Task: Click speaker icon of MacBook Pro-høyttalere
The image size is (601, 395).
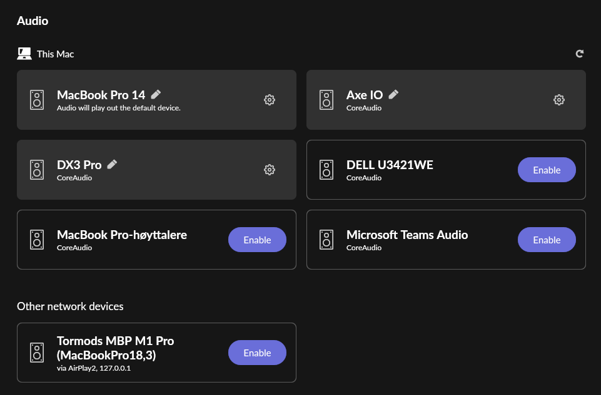Action: pyautogui.click(x=37, y=240)
